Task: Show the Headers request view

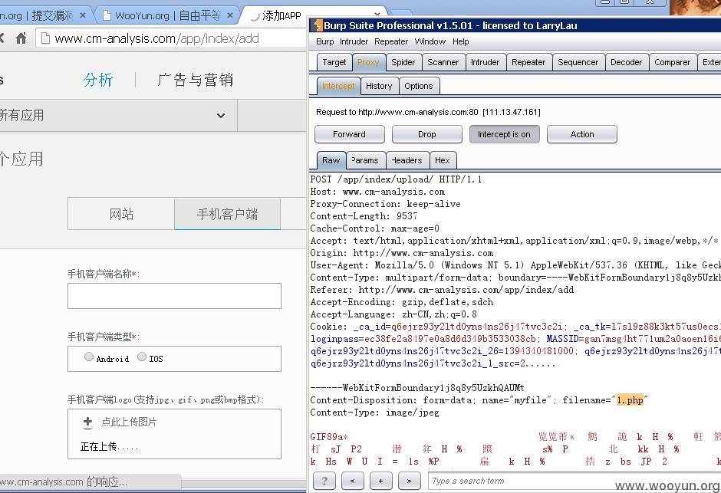Action: click(x=407, y=160)
